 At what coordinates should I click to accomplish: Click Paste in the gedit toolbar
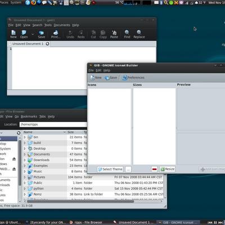[x=114, y=34]
